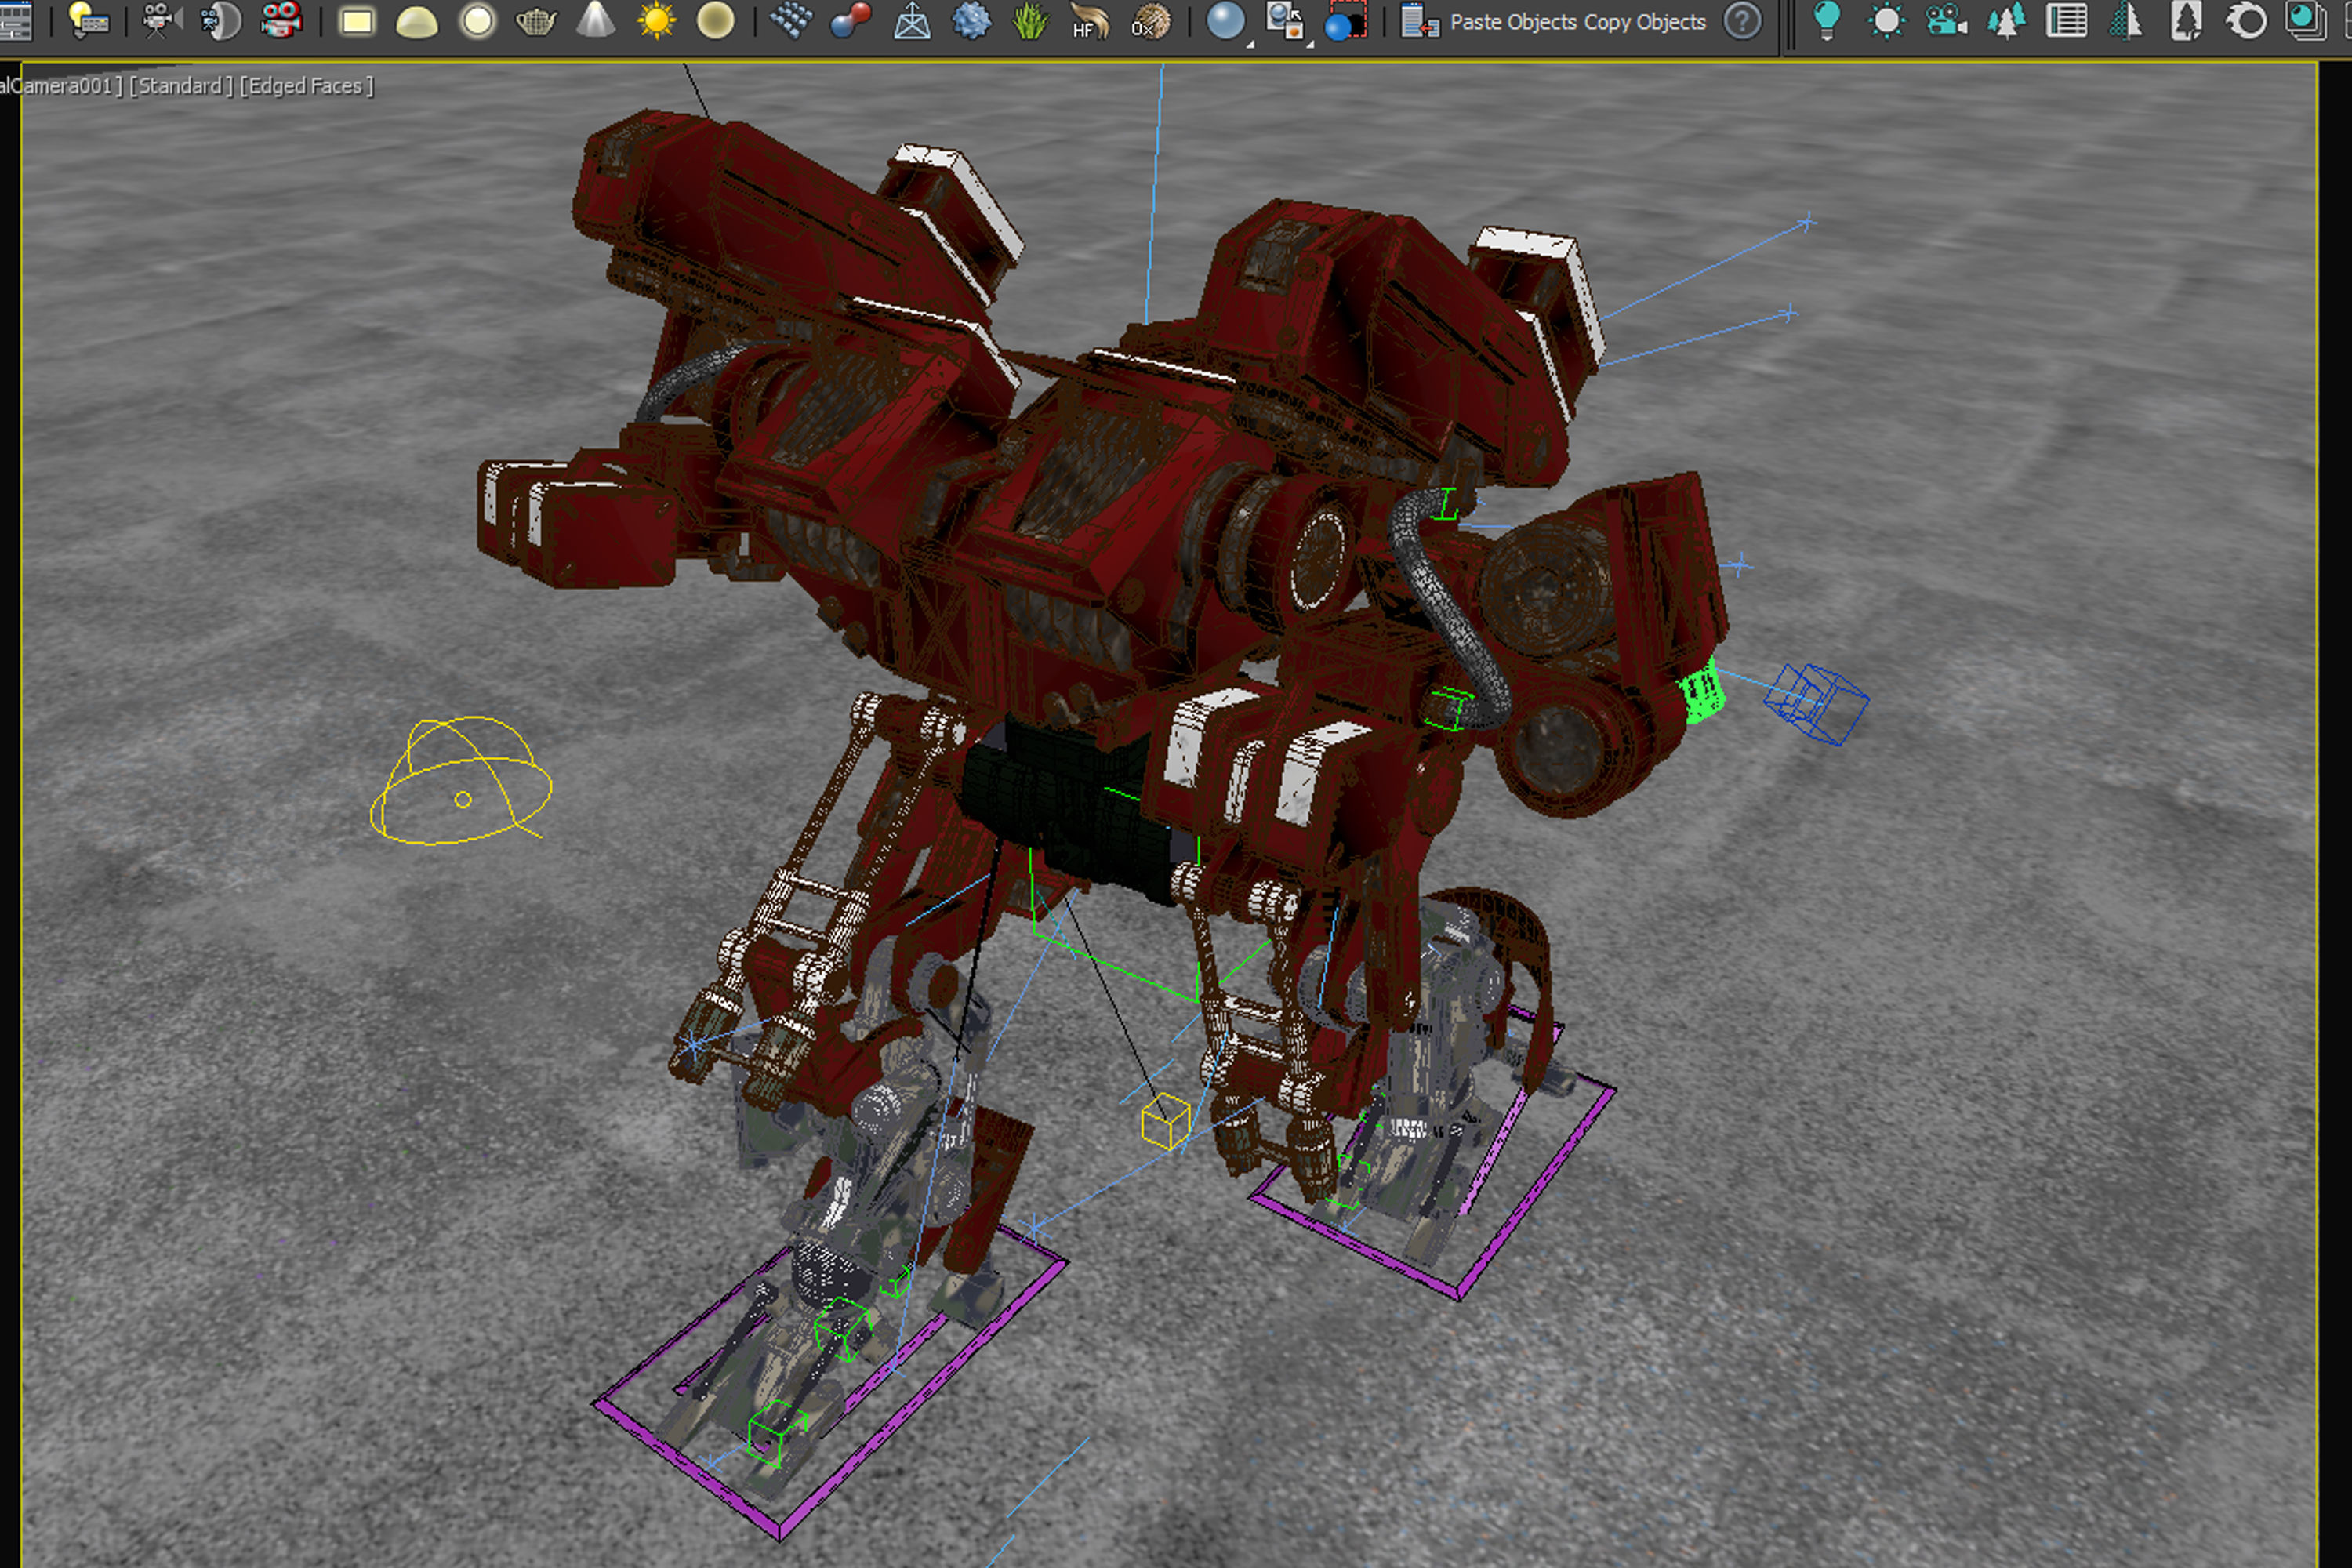Create a mesh light using teapot icon

point(536,21)
